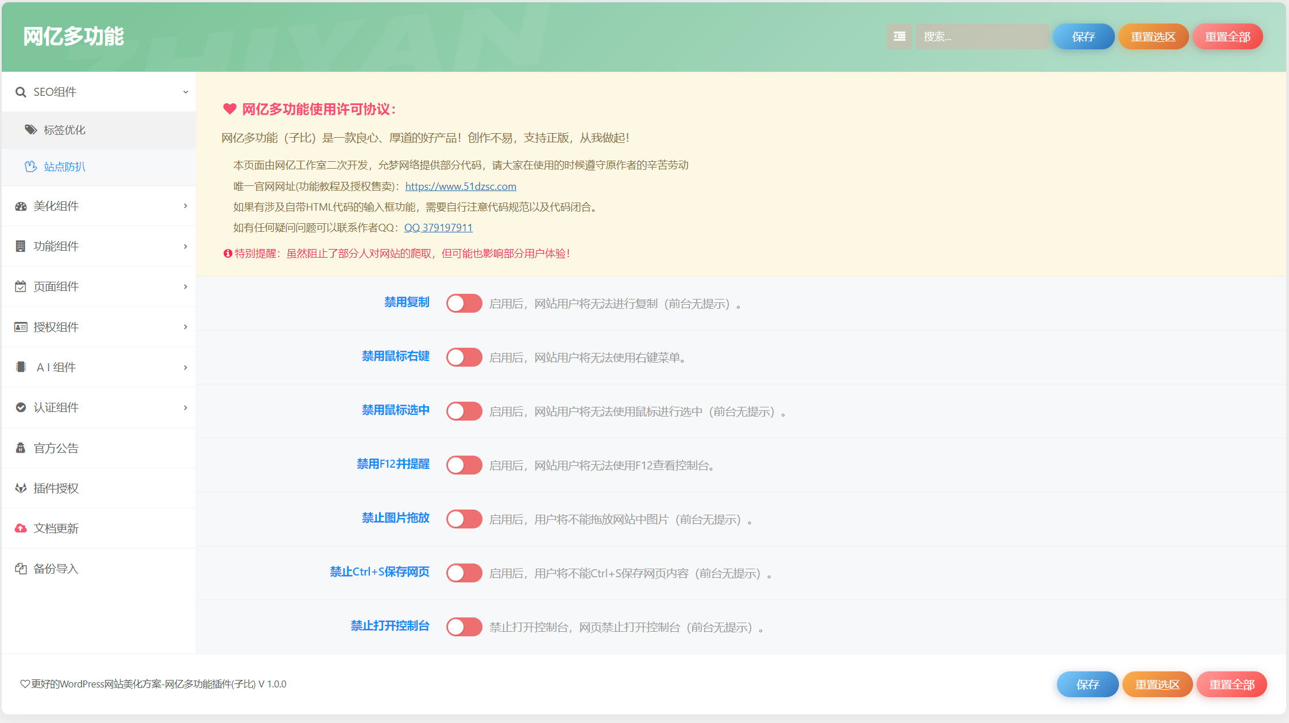
Task: Click the hand icon beside 站点防扒
Action: coord(30,166)
